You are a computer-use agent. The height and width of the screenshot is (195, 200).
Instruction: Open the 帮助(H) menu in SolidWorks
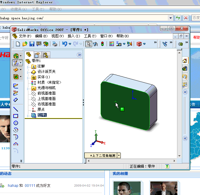pos(123,36)
